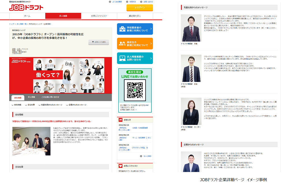This screenshot has width=283, height=186.
Task: Click photo of ドラフト事業部 リーダー employee
Action: point(191,111)
